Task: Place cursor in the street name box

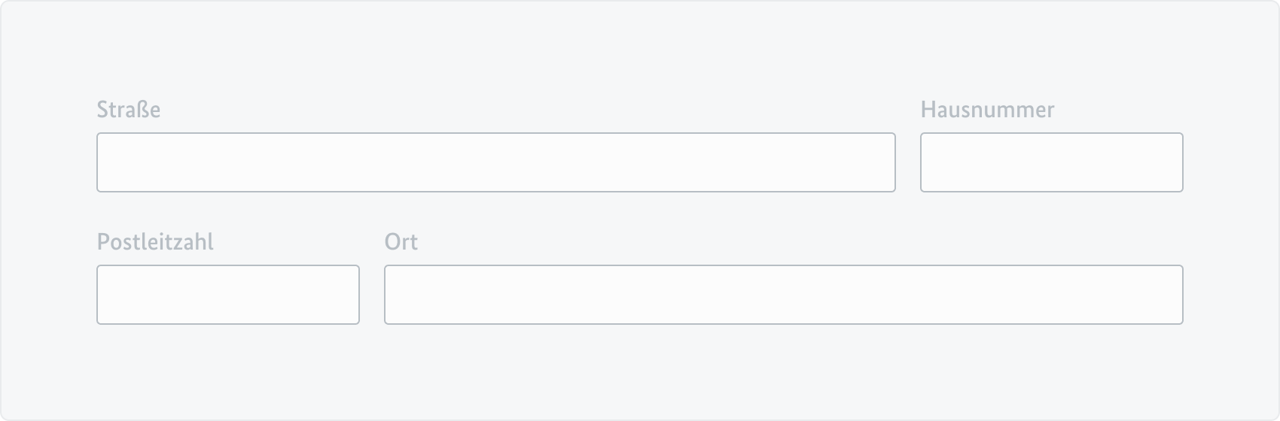Action: tap(495, 162)
